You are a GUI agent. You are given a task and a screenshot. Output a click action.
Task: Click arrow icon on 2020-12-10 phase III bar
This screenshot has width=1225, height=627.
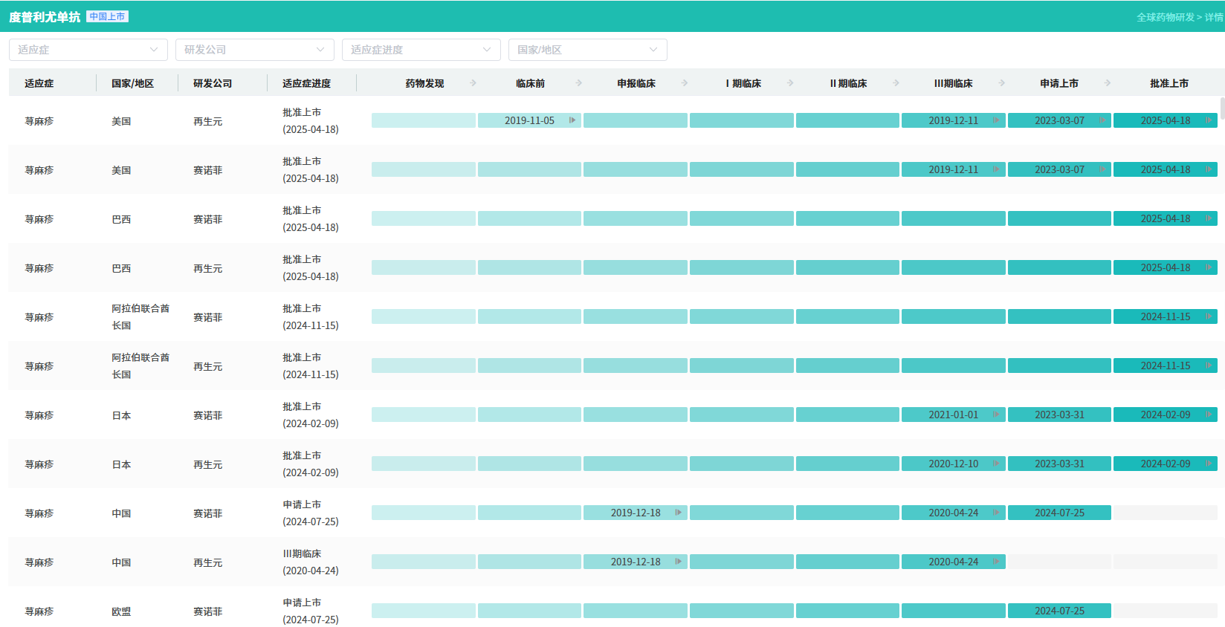pos(996,464)
